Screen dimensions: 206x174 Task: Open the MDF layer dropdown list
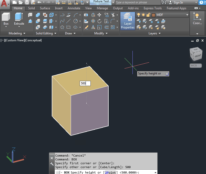(187, 15)
